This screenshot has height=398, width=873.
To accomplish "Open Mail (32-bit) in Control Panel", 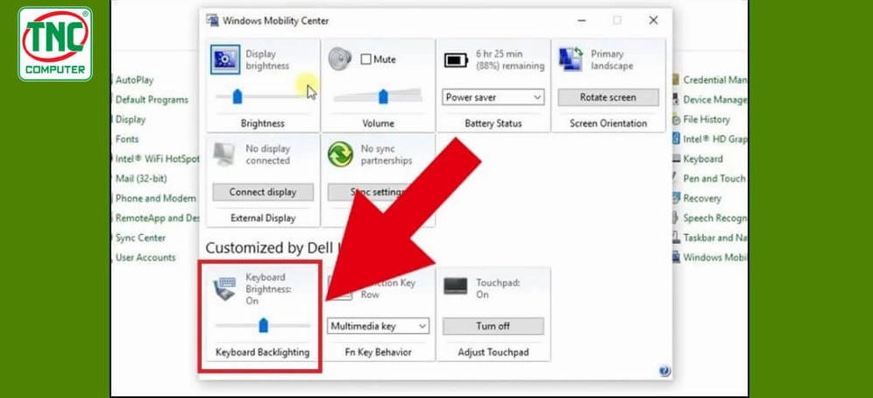I will tap(141, 179).
